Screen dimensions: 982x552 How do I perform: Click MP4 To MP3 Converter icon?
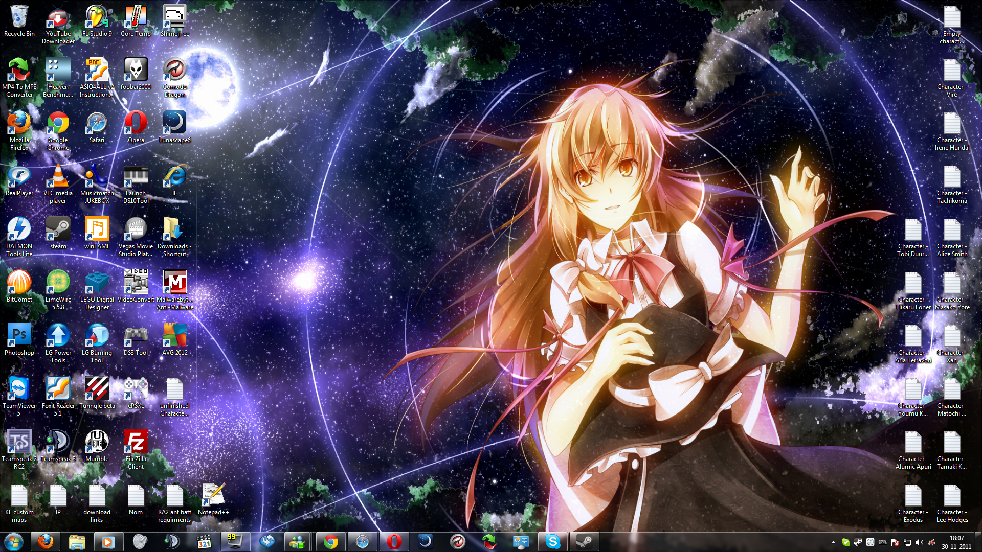pos(19,77)
